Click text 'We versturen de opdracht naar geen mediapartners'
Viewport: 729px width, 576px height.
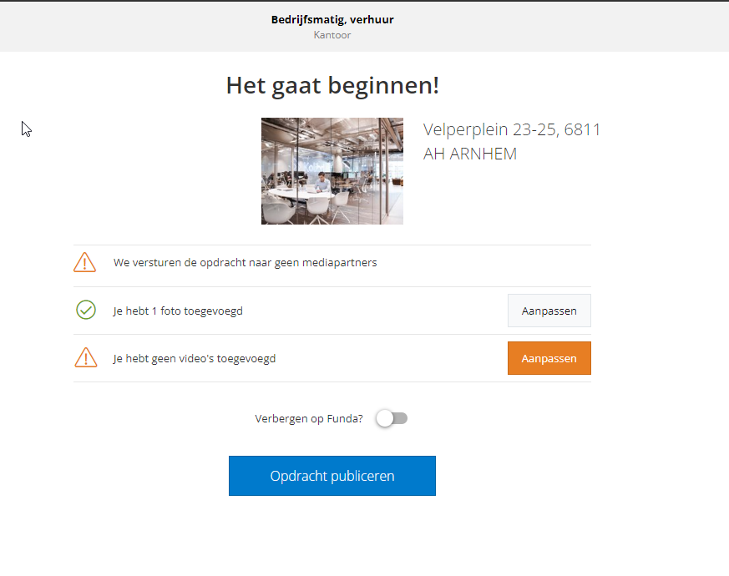pyautogui.click(x=245, y=263)
